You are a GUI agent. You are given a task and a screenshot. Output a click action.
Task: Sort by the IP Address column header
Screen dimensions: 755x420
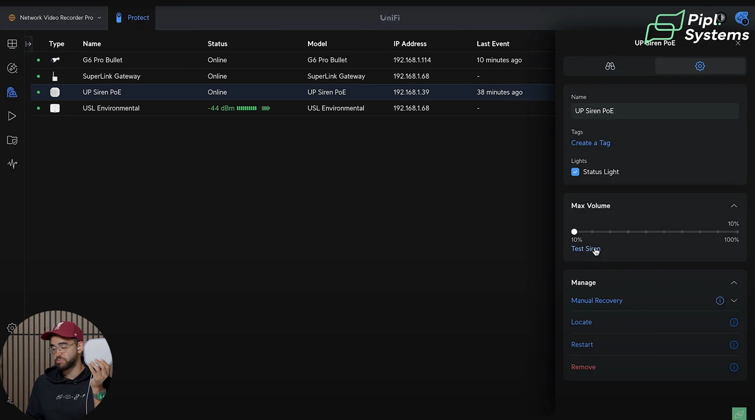(410, 44)
